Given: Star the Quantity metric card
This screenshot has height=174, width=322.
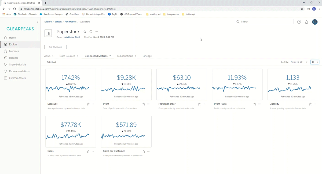Looking at the screenshot, I should pos(310,104).
